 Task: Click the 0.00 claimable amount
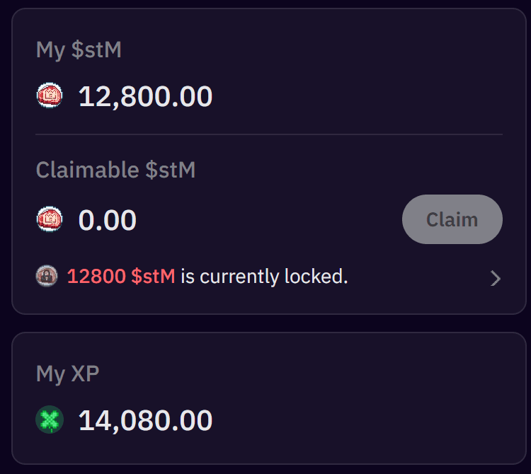click(108, 221)
